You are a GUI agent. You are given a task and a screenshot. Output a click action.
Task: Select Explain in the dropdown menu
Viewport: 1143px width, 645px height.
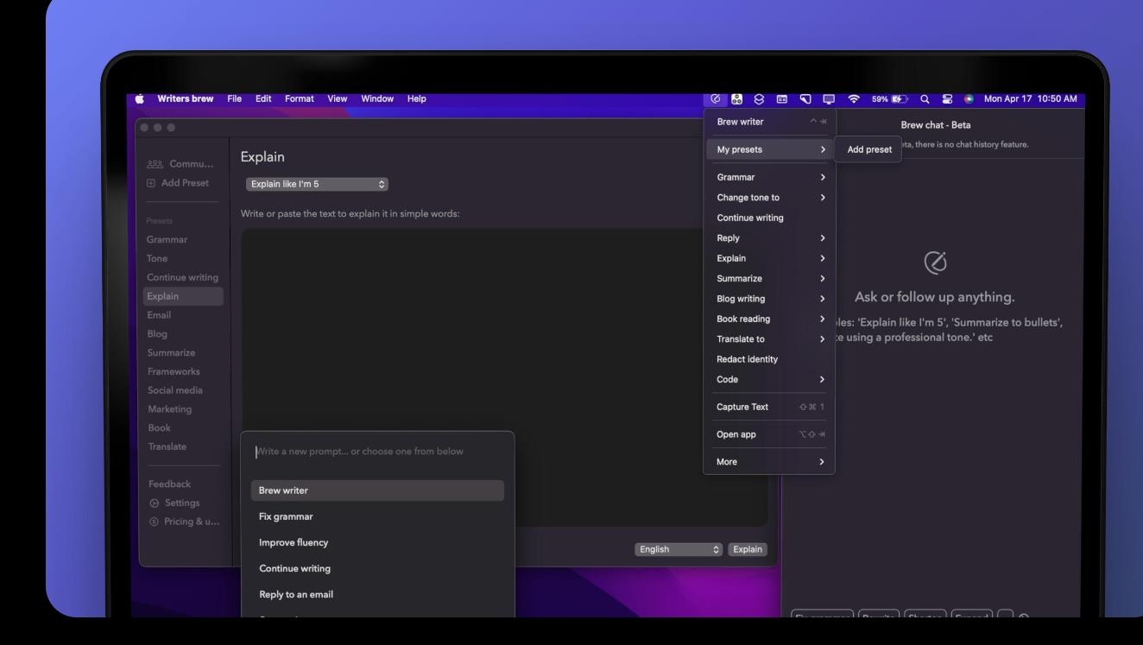click(x=769, y=258)
